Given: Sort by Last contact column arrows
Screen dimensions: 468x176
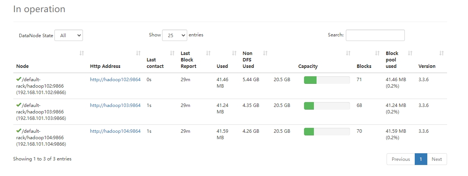Looking at the screenshot, I should pyautogui.click(x=172, y=53).
